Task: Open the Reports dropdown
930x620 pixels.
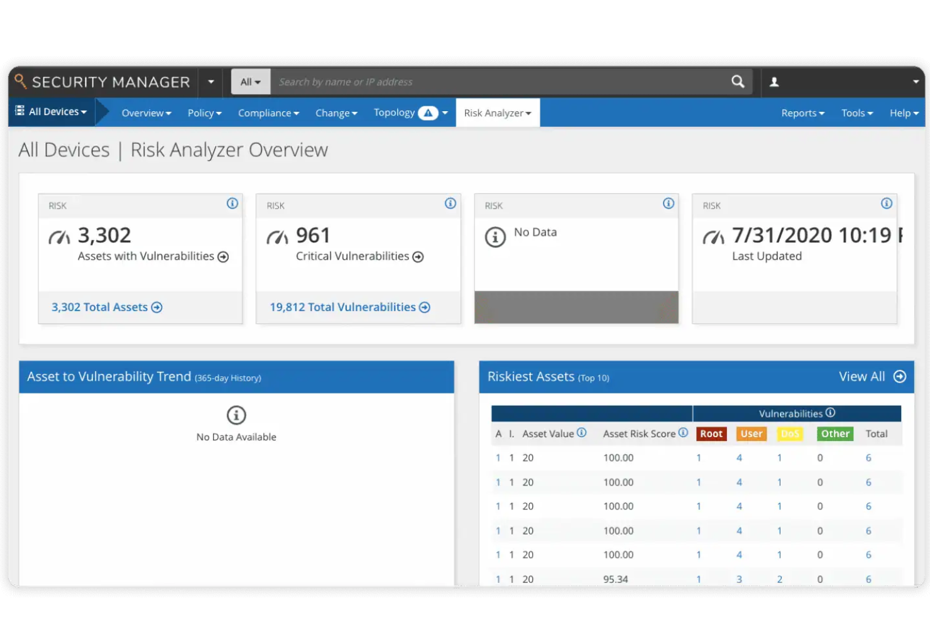Action: (802, 112)
